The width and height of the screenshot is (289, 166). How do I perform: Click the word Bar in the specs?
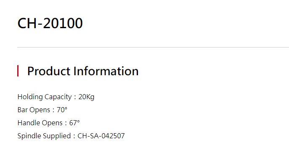22,110
